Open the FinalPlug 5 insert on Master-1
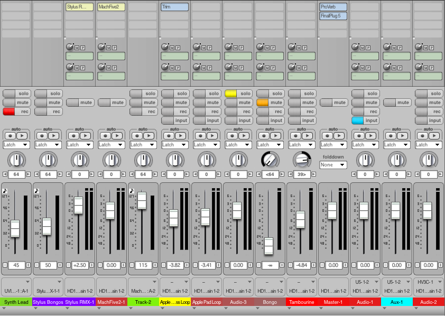445x316 pixels. (x=333, y=16)
